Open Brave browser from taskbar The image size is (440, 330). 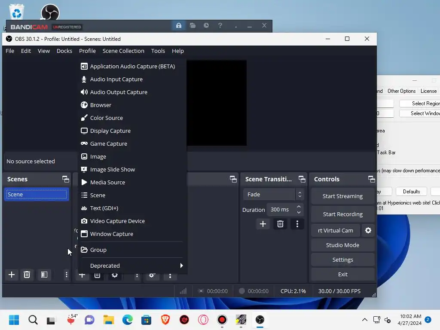coord(165,320)
